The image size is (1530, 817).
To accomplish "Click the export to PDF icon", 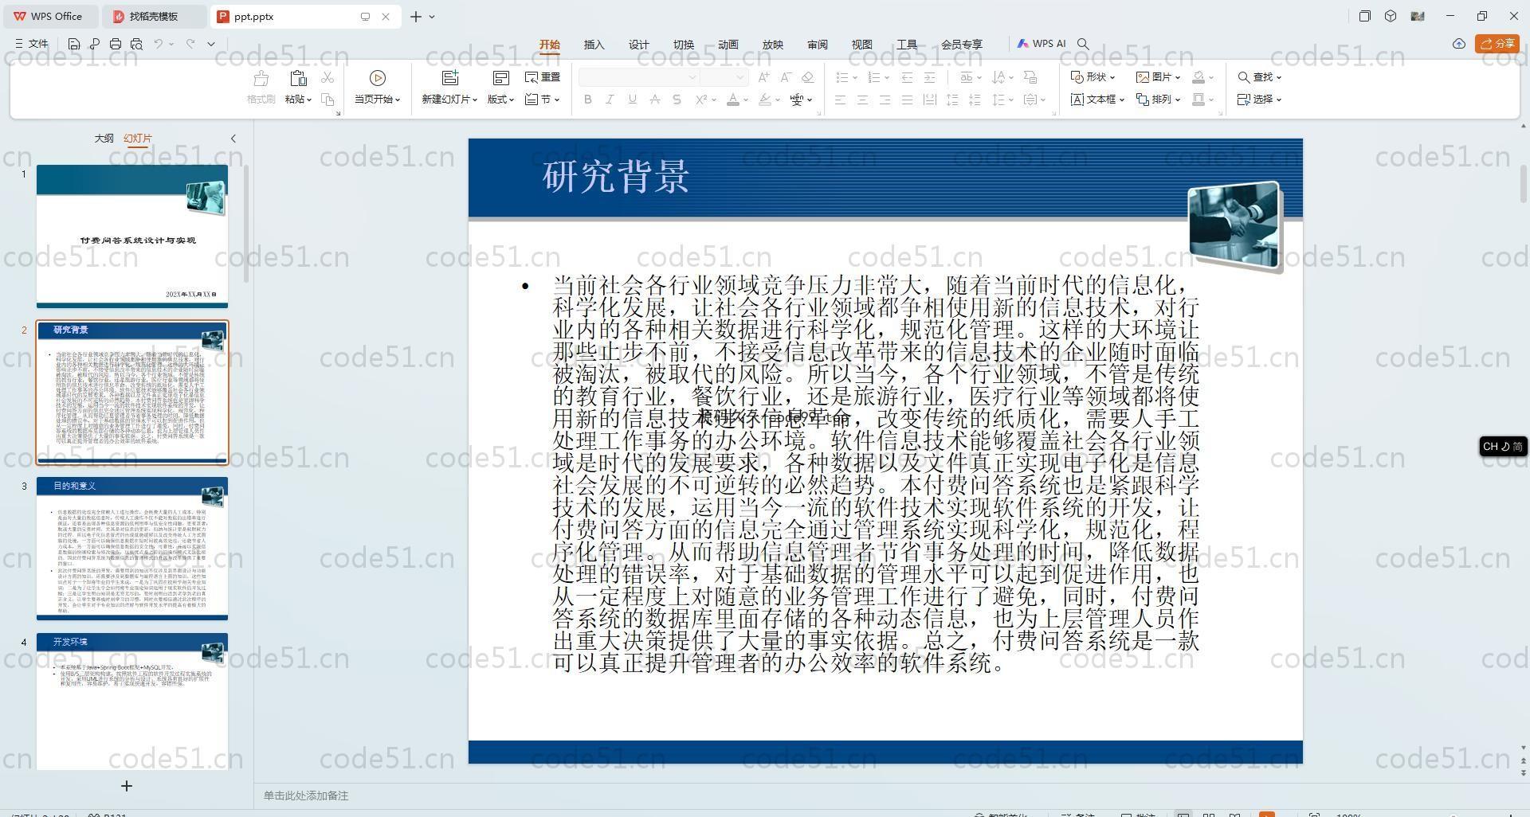I will (95, 44).
